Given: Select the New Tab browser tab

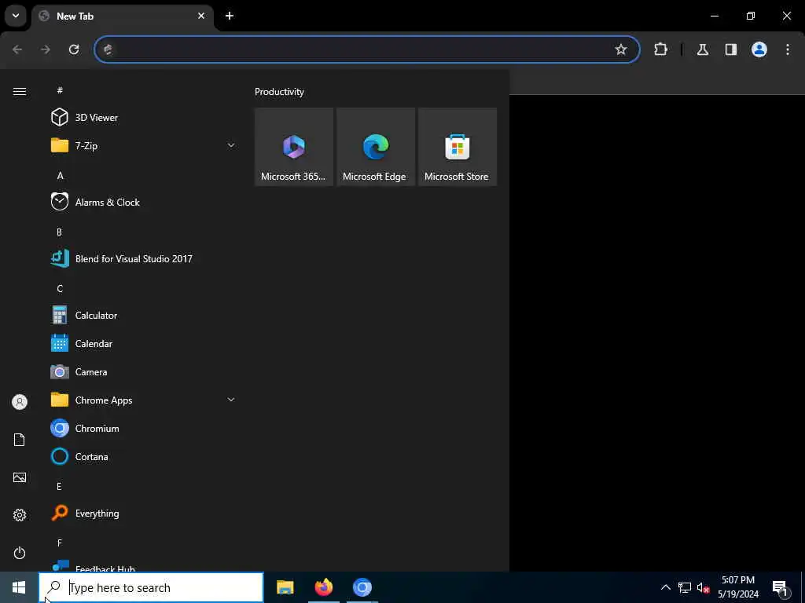Looking at the screenshot, I should pos(123,16).
